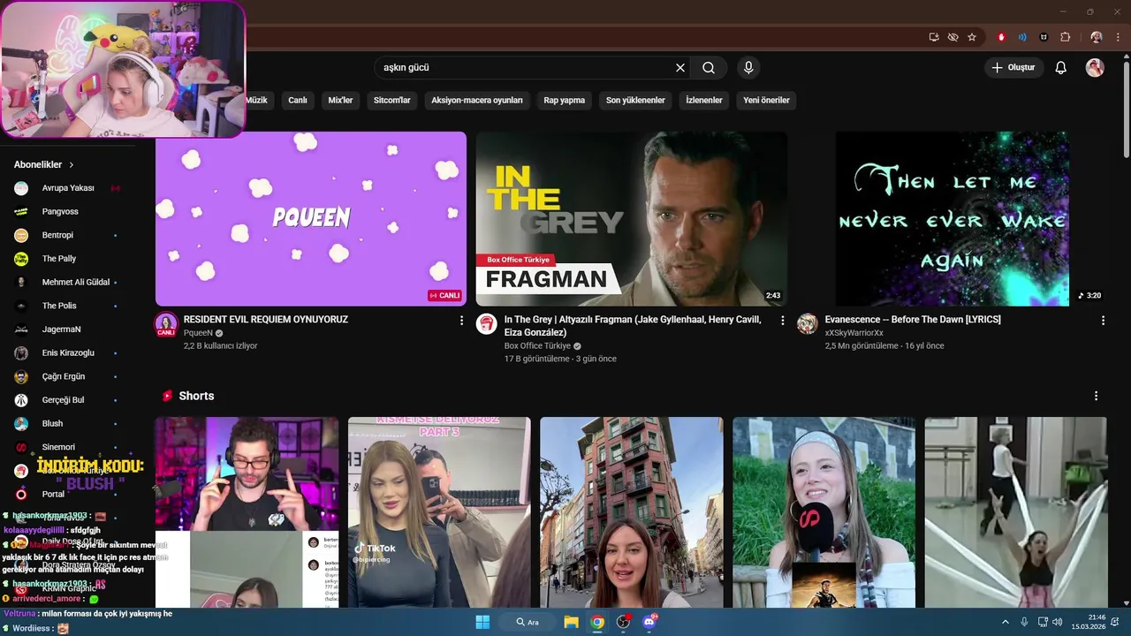Open Enis Kirazoglu channel
Screen dimensions: 1131x636
tap(68, 353)
